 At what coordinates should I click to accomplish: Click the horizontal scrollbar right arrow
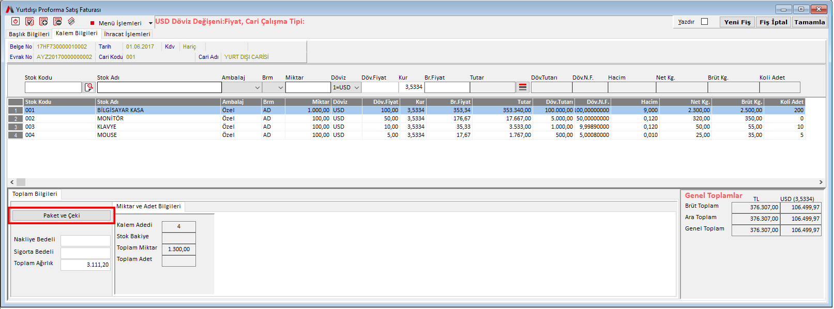click(x=821, y=182)
